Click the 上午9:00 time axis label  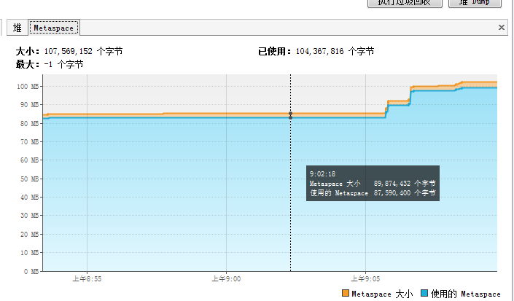(x=226, y=279)
